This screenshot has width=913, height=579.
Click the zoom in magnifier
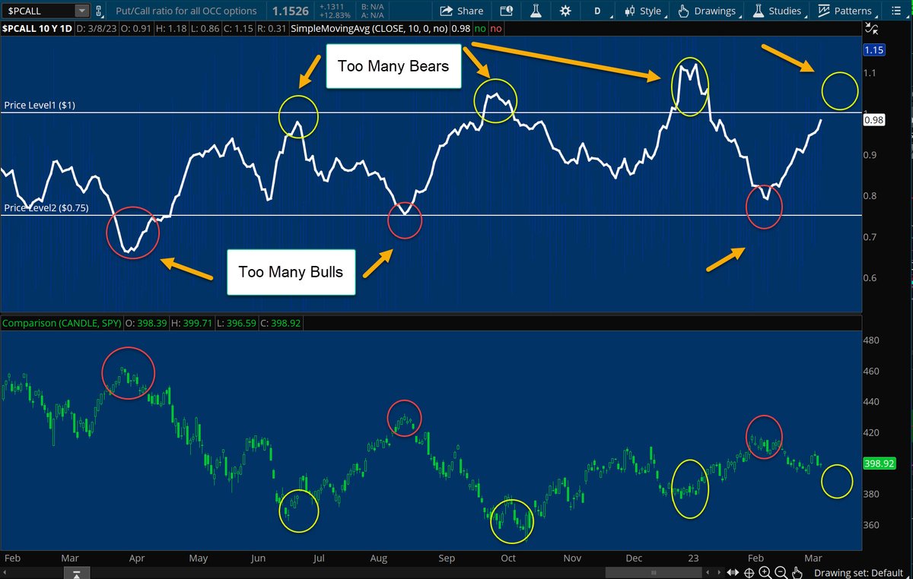coord(764,573)
